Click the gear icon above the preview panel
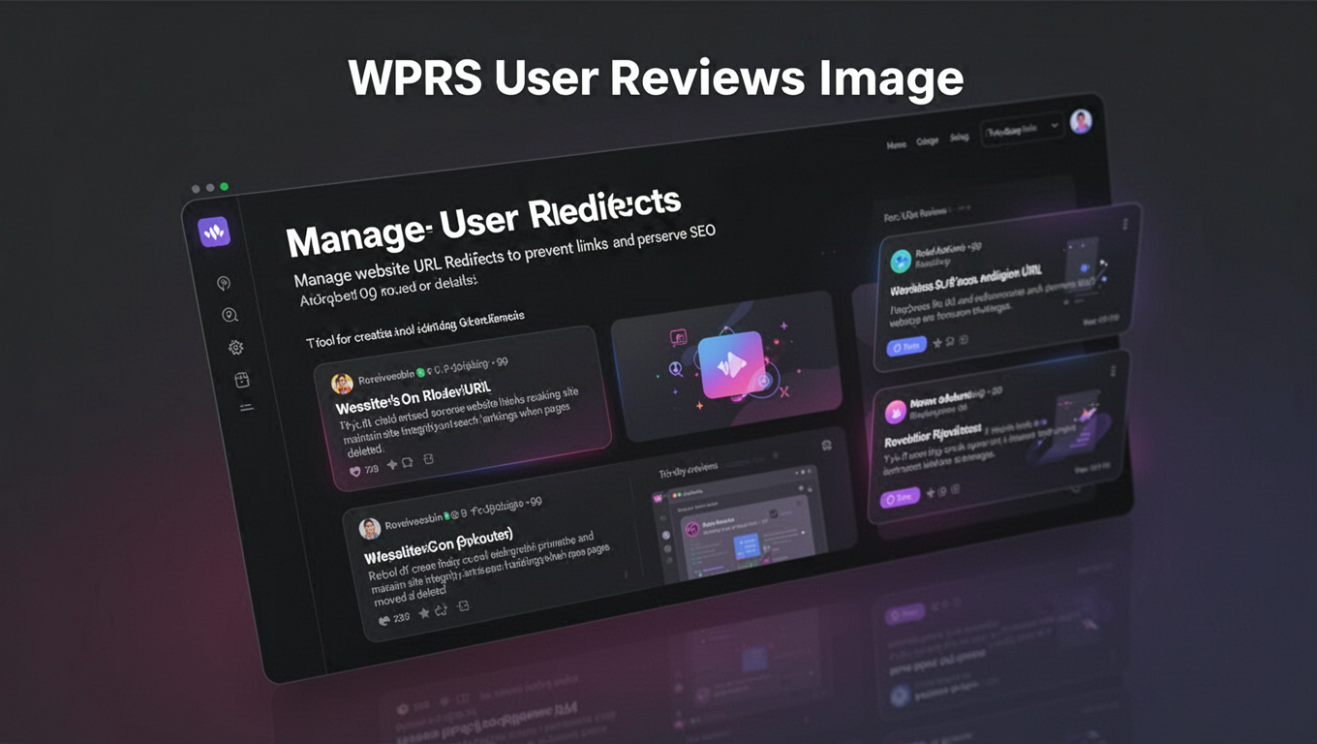Screen dimensions: 1317x744 (x=826, y=445)
